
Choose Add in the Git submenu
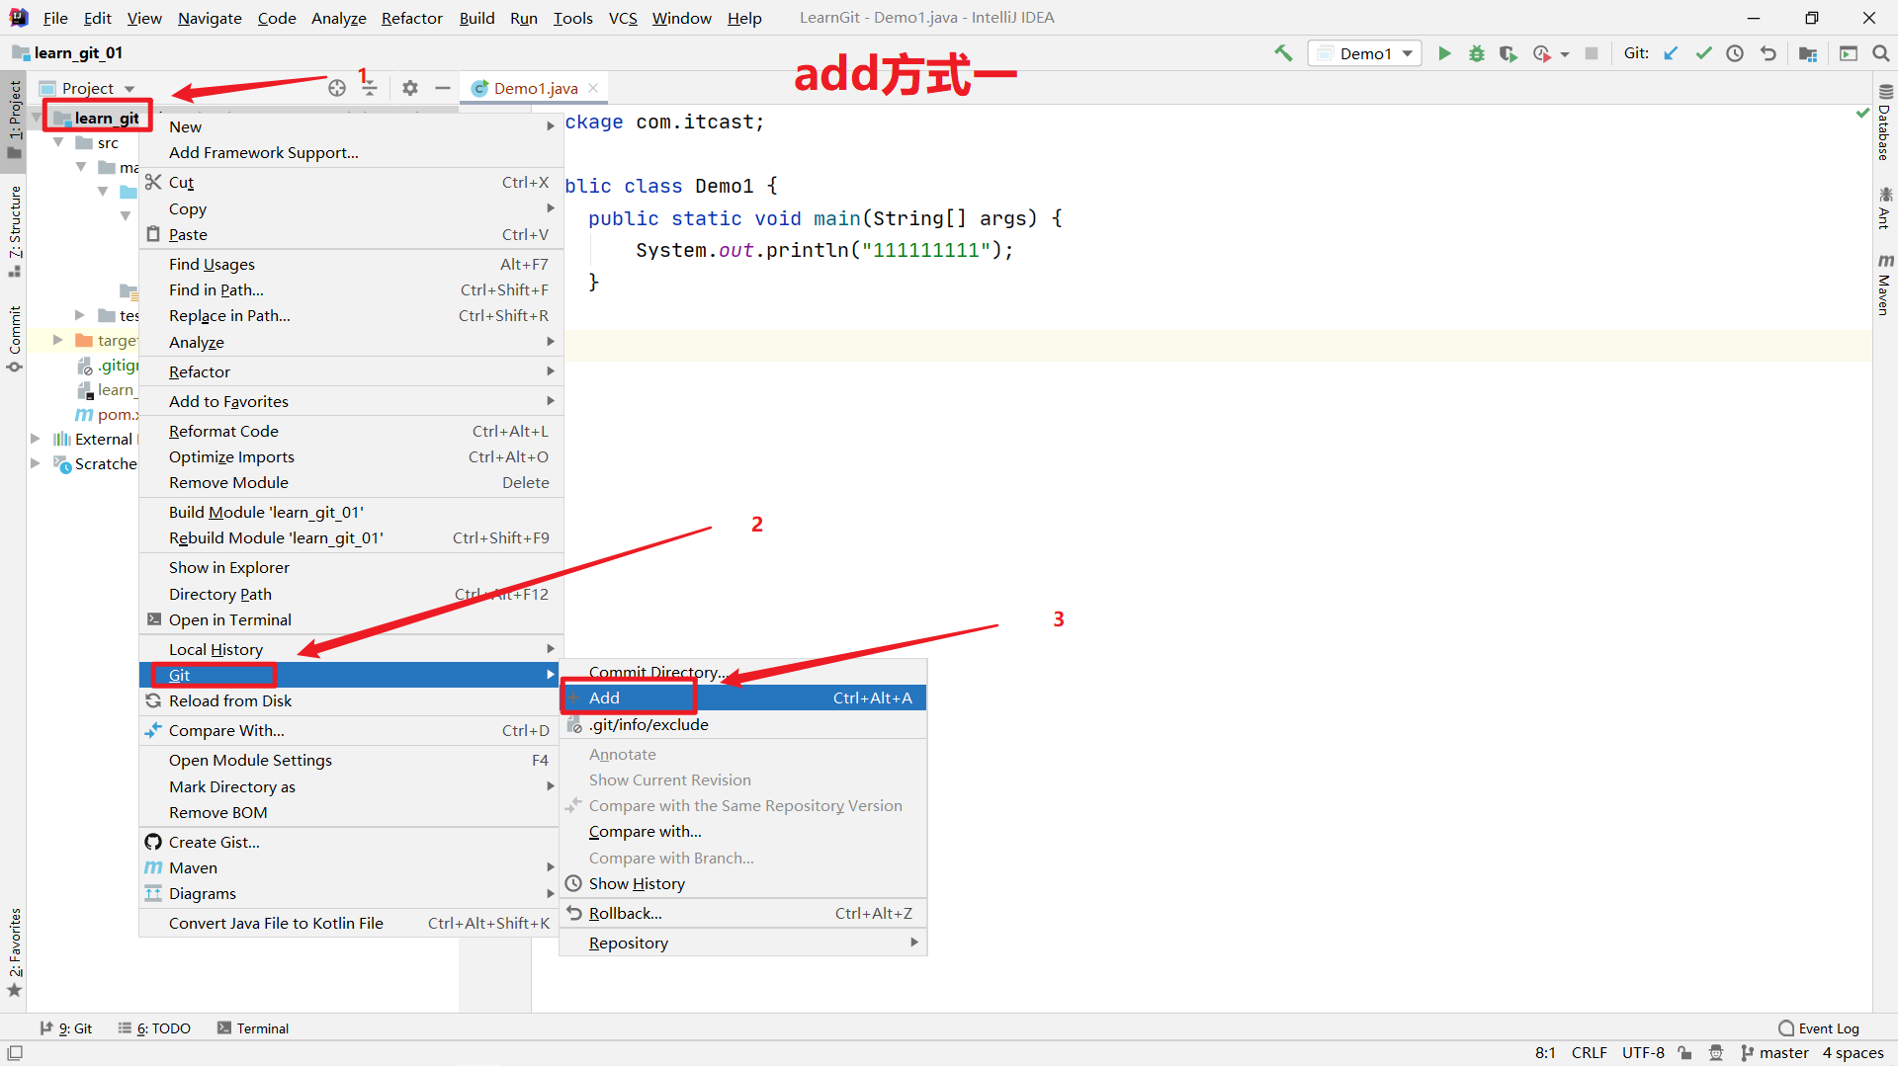(743, 697)
